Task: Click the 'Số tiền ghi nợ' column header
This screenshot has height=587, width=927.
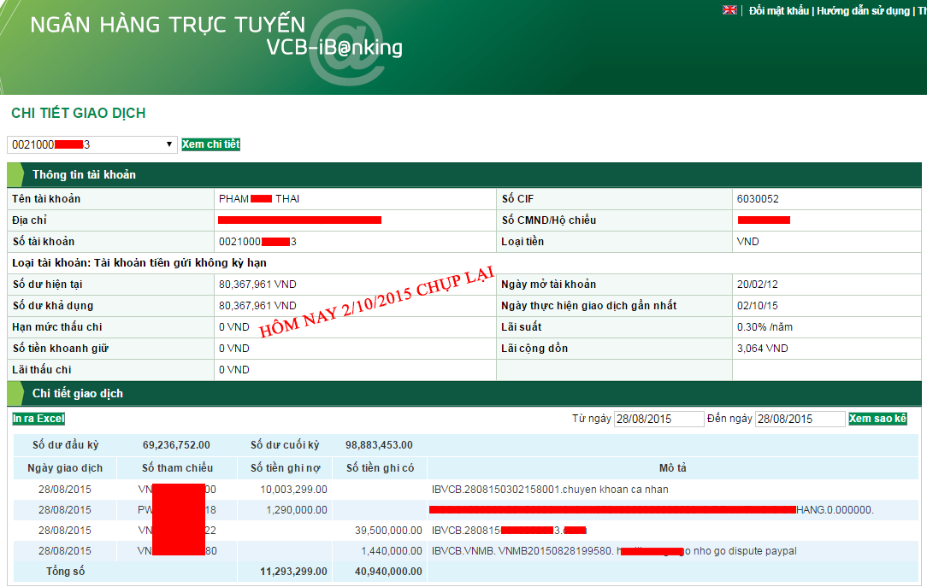Action: pos(285,467)
